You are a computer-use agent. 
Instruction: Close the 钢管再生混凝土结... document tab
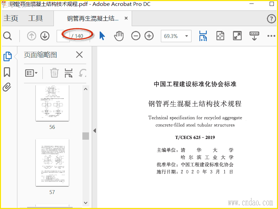(x=126, y=18)
